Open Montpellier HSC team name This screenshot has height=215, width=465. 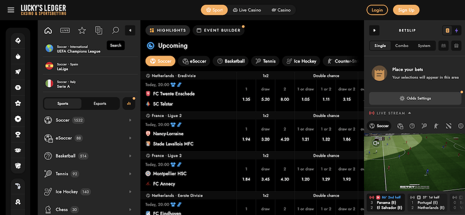[170, 173]
